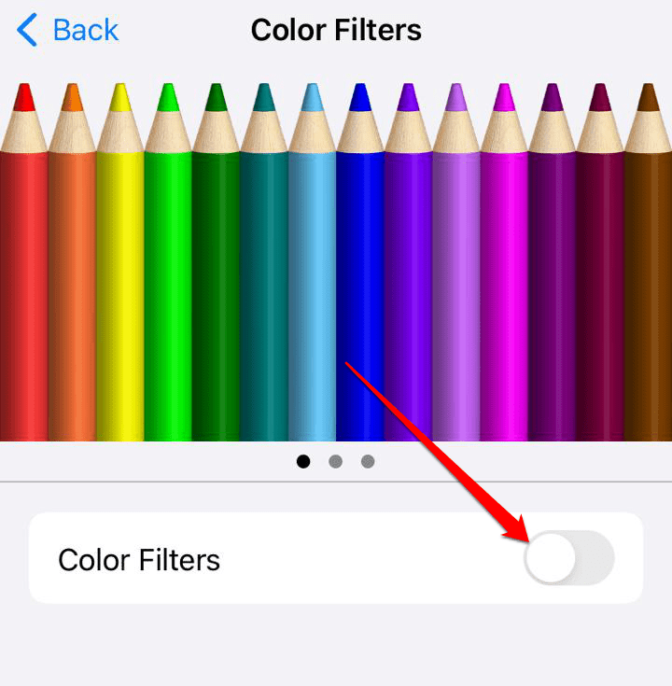Click the Color Filters page title
This screenshot has height=686, width=672.
tap(336, 30)
